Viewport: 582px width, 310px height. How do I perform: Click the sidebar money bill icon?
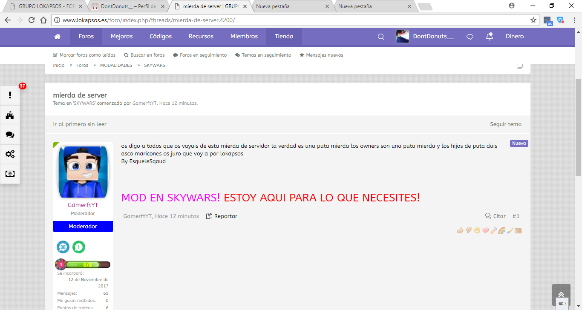click(x=10, y=174)
